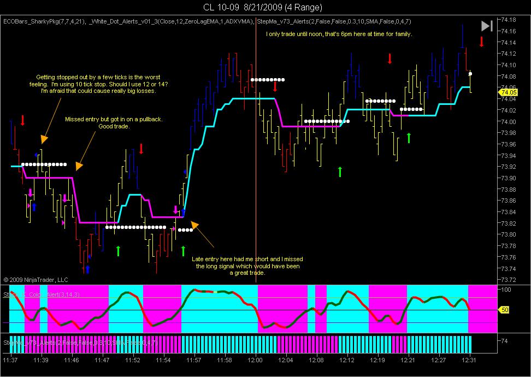Screen dimensions: 531x377
Task: Click the 'I only trade until noon' note
Action: [x=339, y=34]
